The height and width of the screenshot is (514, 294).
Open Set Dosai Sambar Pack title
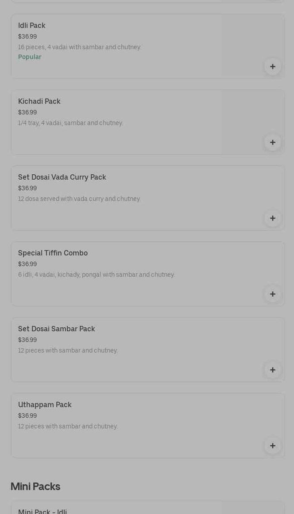(57, 329)
